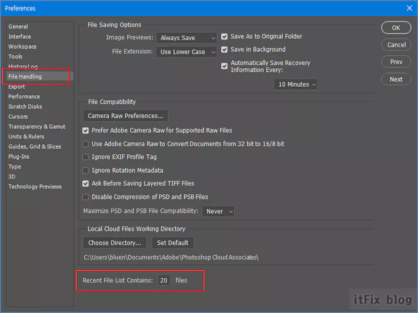The image size is (418, 313).
Task: Click the Recent File List count field
Action: pyautogui.click(x=164, y=280)
